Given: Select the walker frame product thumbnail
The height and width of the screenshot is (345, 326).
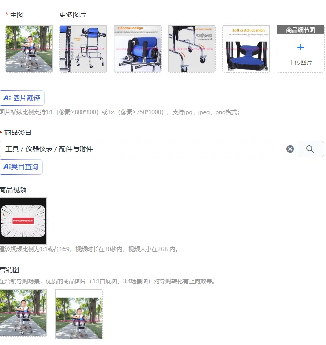Looking at the screenshot, I should [83, 49].
